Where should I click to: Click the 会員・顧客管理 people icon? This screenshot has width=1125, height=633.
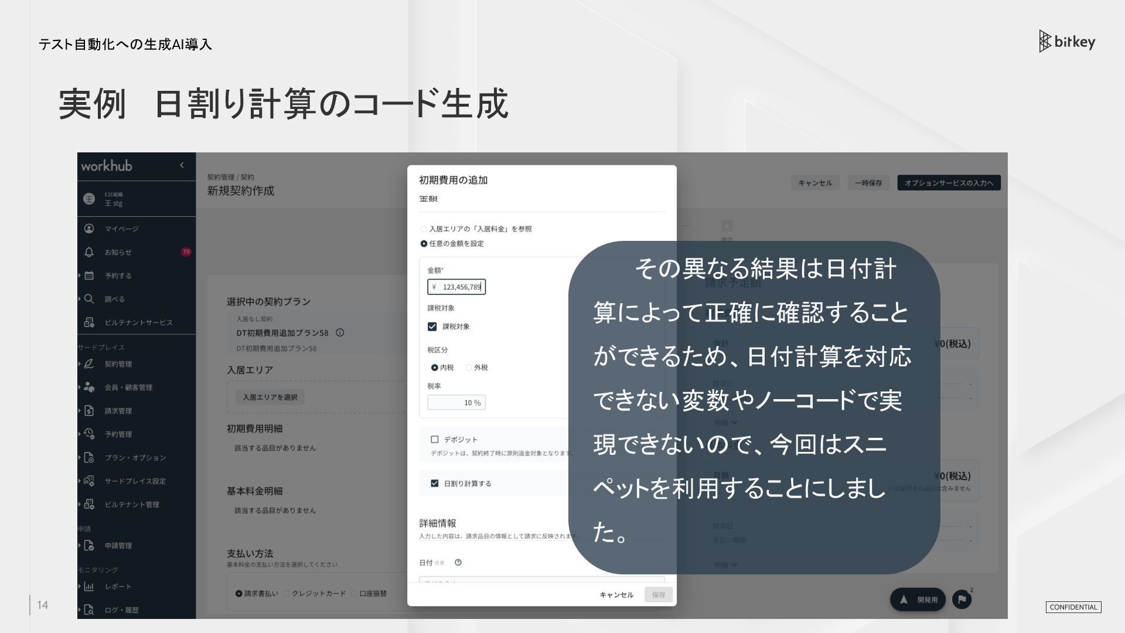(x=89, y=387)
